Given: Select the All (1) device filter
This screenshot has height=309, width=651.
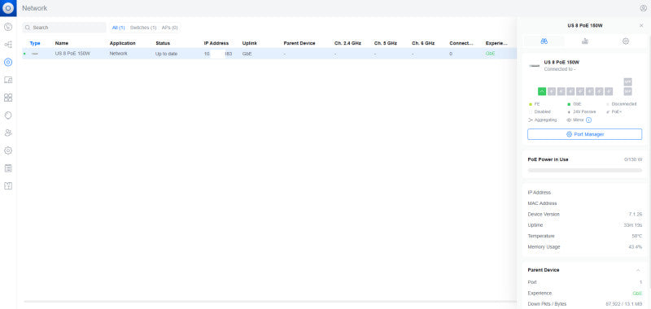Looking at the screenshot, I should (118, 28).
